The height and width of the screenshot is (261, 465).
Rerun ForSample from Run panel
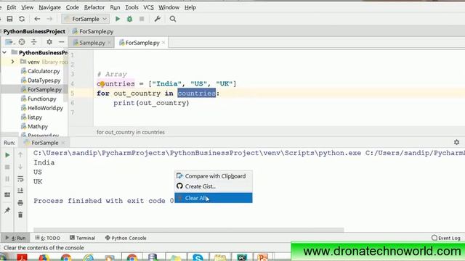click(7, 155)
